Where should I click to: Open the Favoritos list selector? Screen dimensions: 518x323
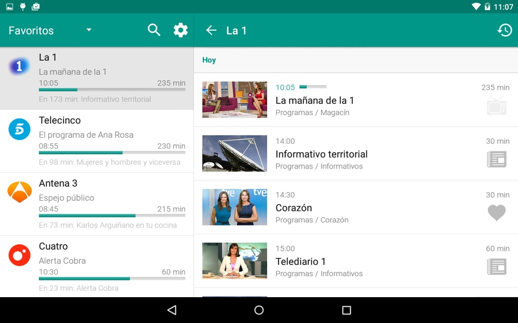tap(50, 30)
